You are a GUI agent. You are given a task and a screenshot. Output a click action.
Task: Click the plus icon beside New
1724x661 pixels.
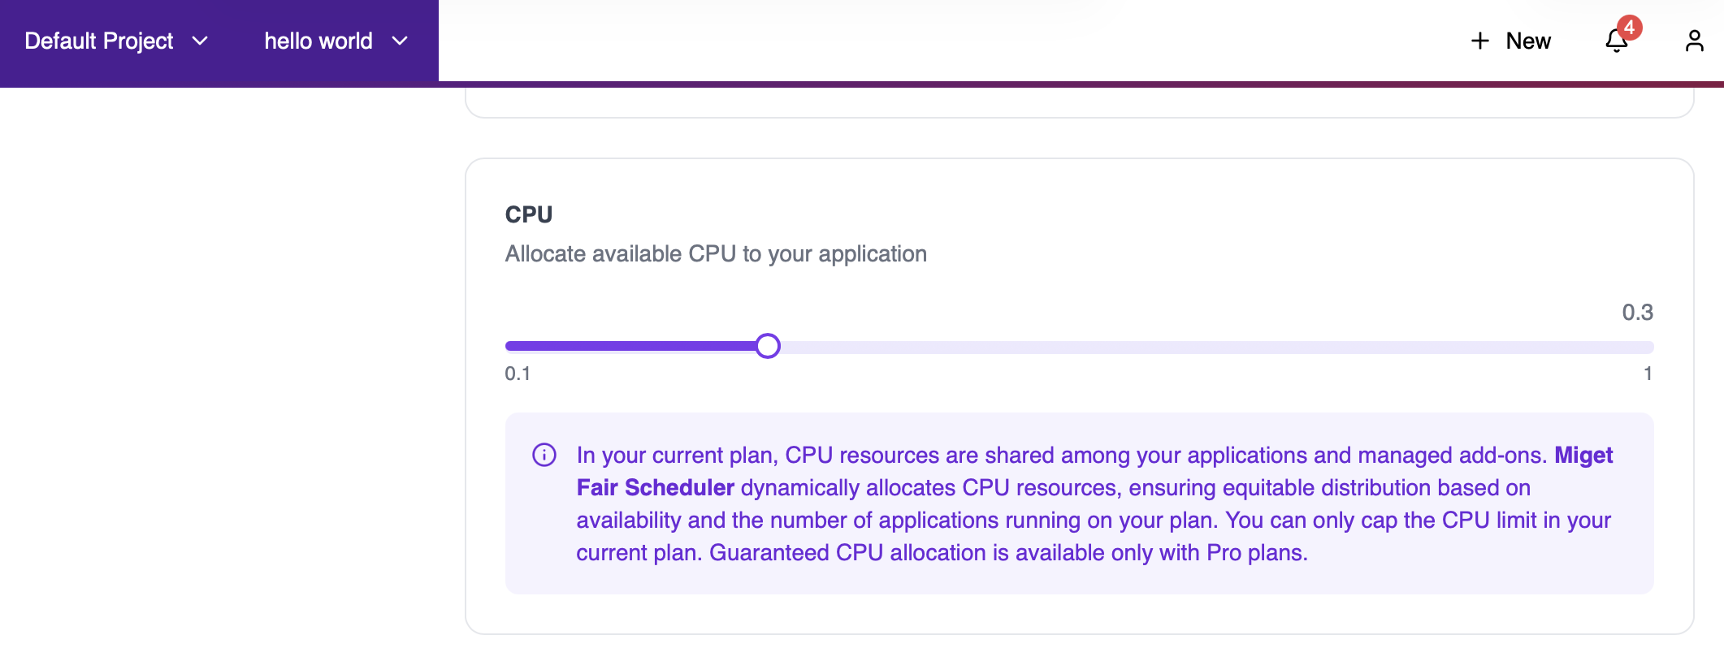coord(1480,41)
